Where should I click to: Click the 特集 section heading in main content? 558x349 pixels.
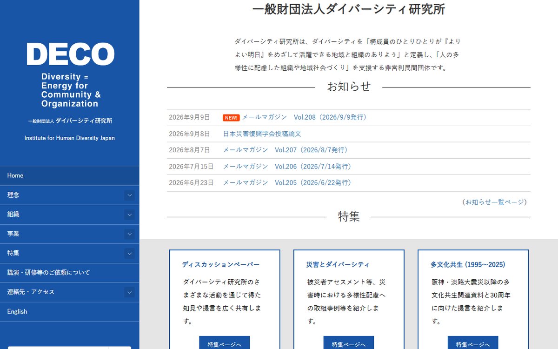(349, 216)
